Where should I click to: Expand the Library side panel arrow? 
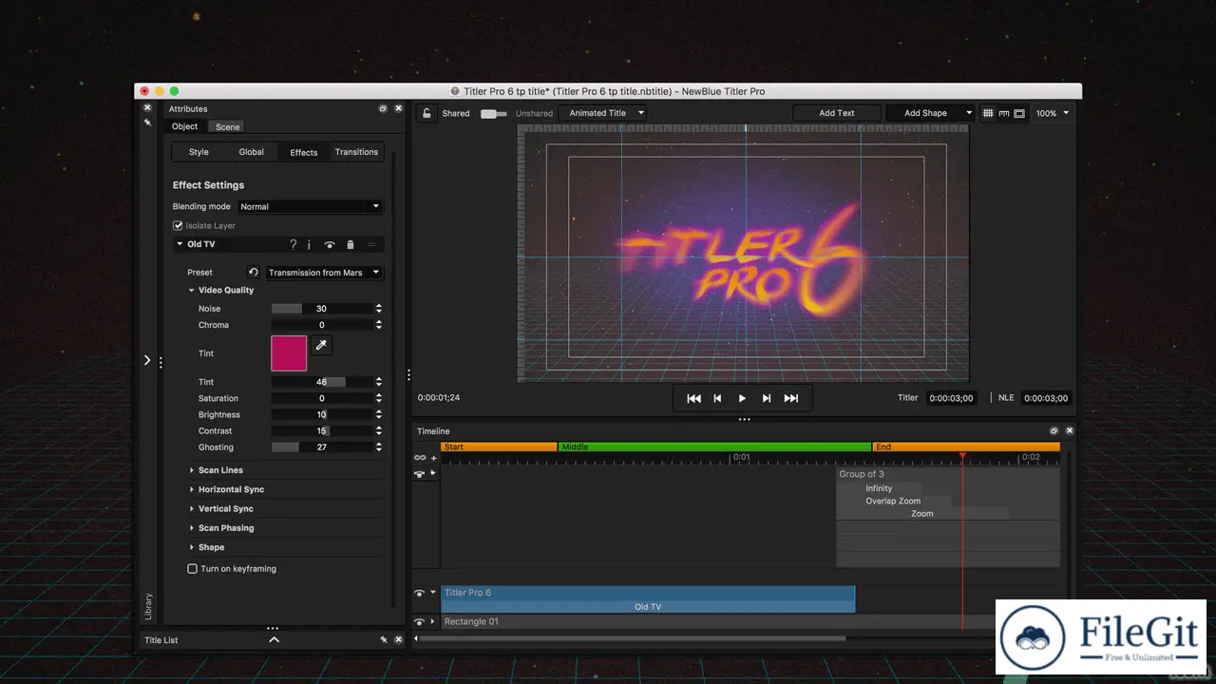pos(147,360)
